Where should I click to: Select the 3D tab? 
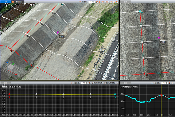point(6,2)
